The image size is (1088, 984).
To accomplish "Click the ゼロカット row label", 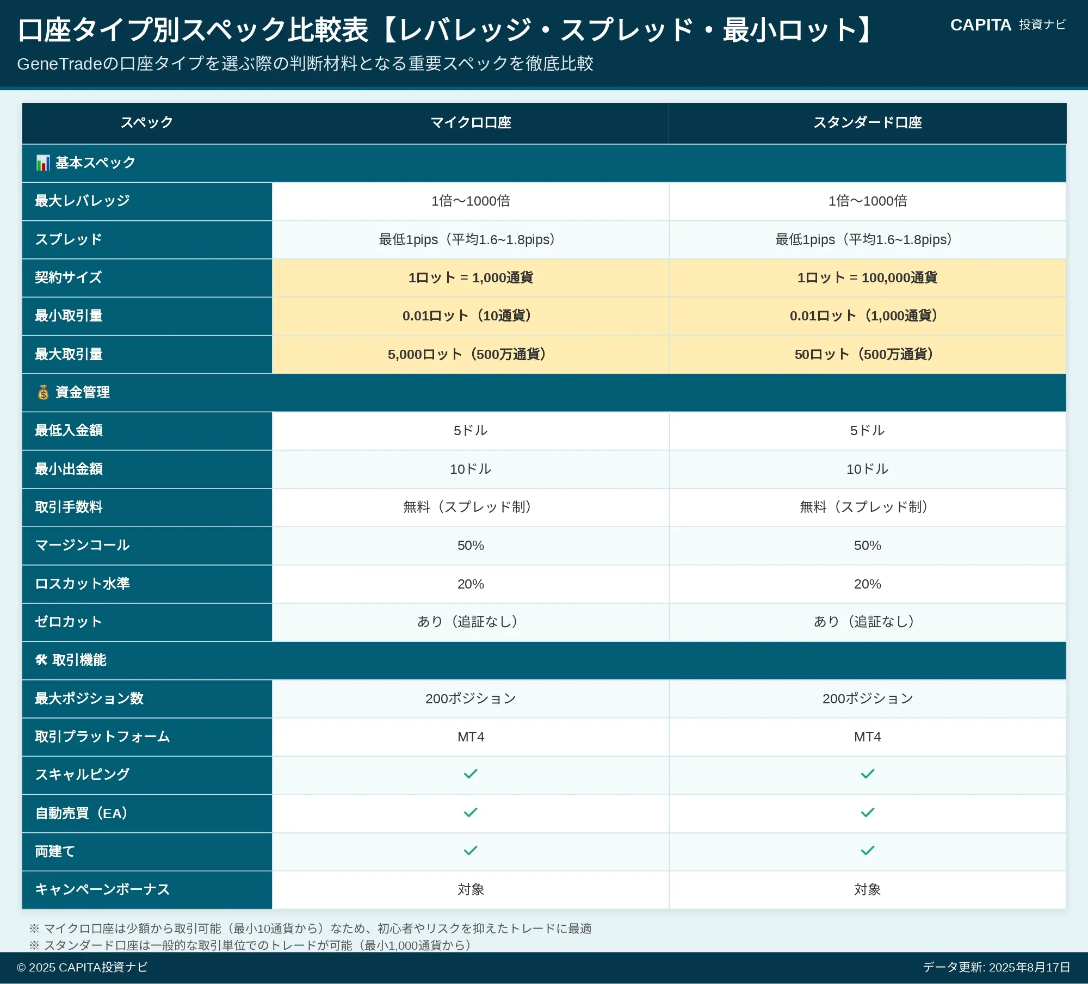I will pyautogui.click(x=147, y=622).
